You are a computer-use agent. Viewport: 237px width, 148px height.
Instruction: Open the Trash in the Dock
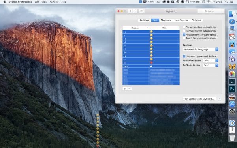[x=232, y=138]
